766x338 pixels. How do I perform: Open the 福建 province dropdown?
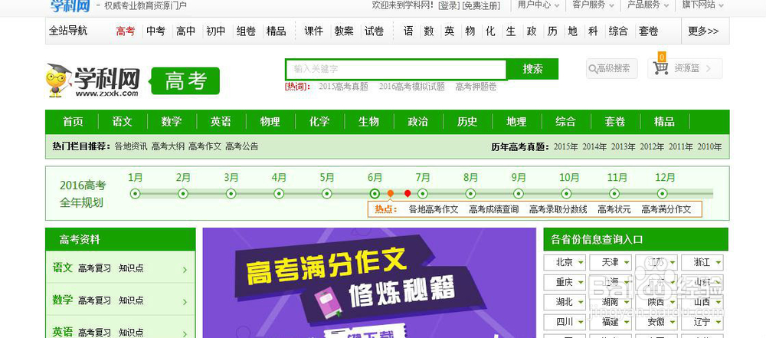click(611, 323)
